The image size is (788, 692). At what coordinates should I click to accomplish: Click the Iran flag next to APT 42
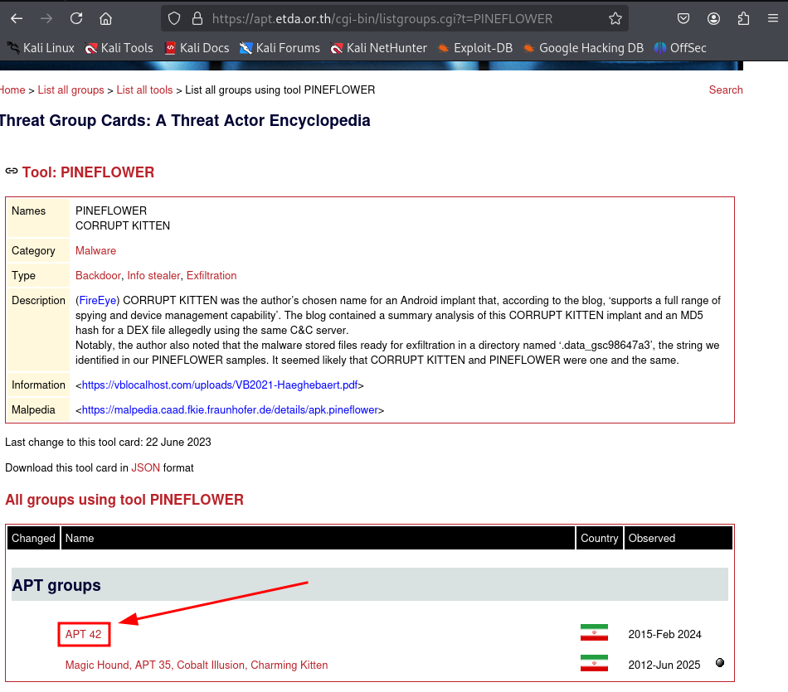[x=594, y=633]
